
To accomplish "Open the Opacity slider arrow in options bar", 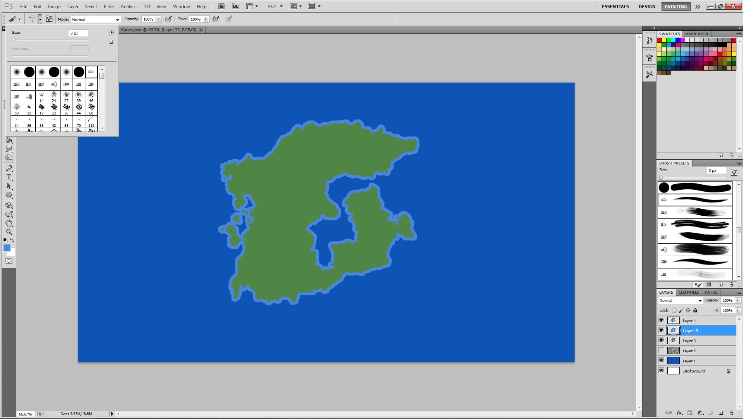I will pyautogui.click(x=158, y=19).
